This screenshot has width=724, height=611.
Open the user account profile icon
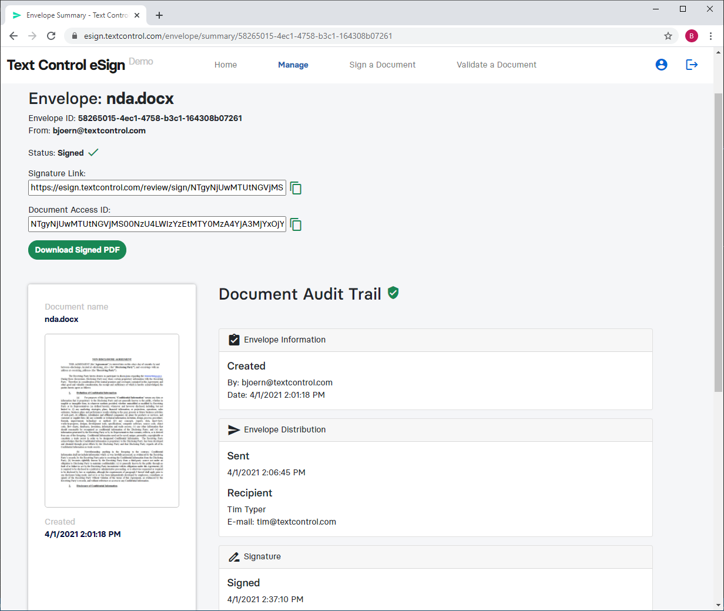click(661, 65)
